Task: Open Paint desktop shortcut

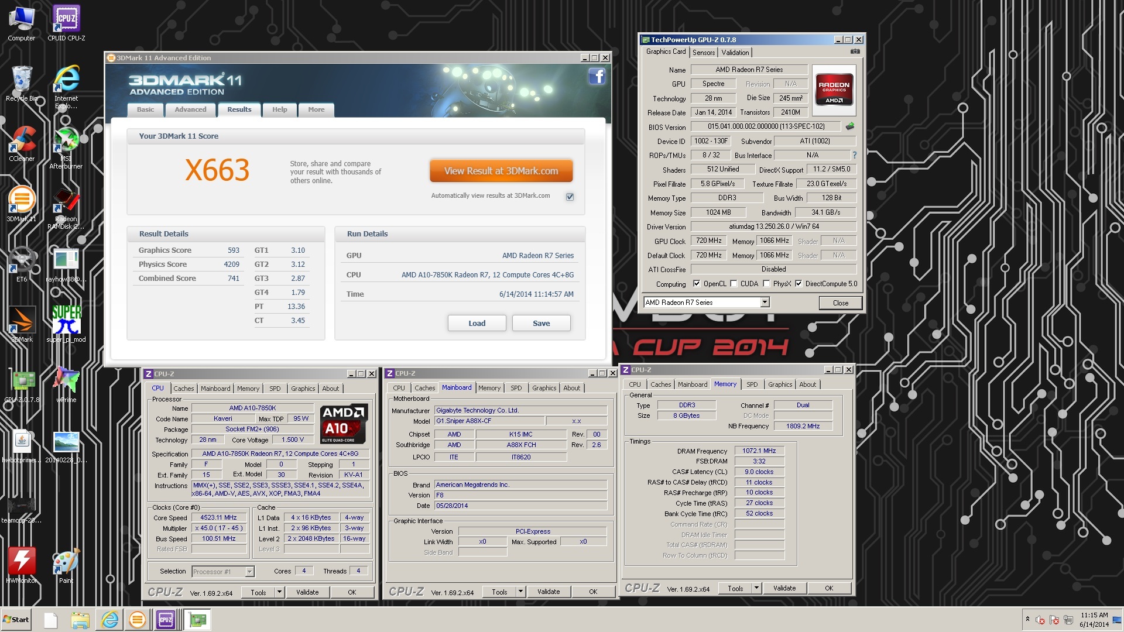Action: (x=66, y=566)
